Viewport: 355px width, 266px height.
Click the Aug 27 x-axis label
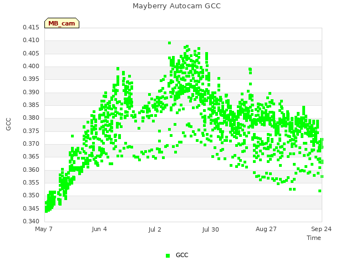[x=266, y=229]
